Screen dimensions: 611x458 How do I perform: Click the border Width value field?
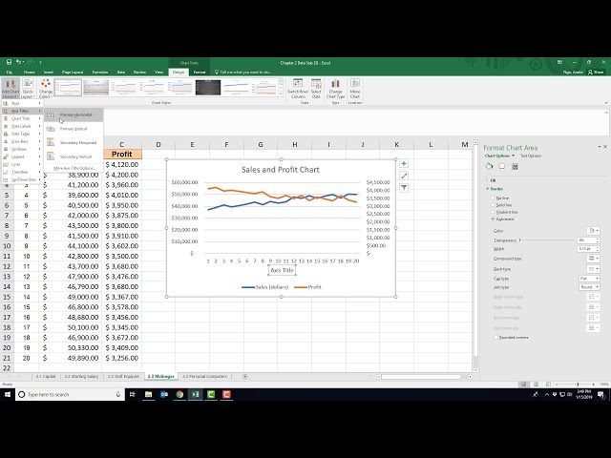click(x=586, y=249)
